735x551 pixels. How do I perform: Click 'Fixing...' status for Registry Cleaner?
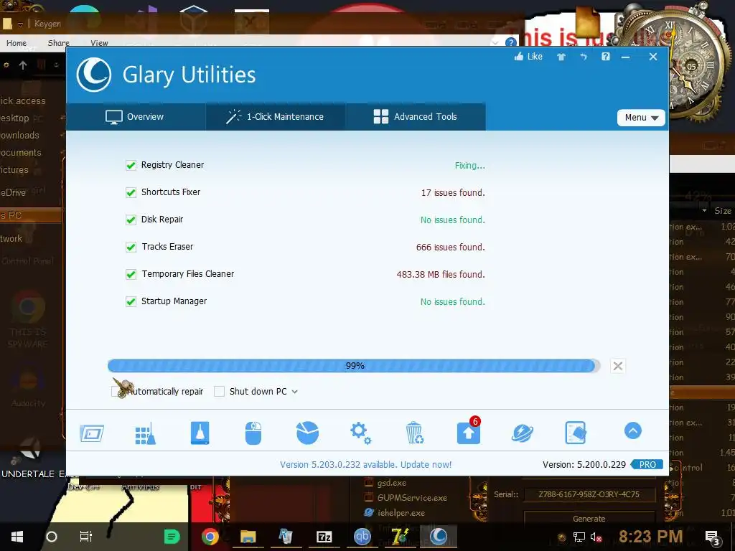pos(469,166)
